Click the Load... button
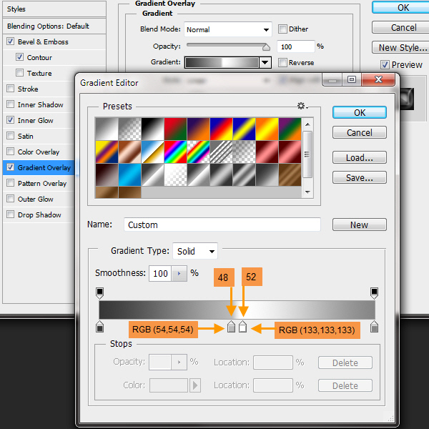The width and height of the screenshot is (429, 429). [x=359, y=157]
